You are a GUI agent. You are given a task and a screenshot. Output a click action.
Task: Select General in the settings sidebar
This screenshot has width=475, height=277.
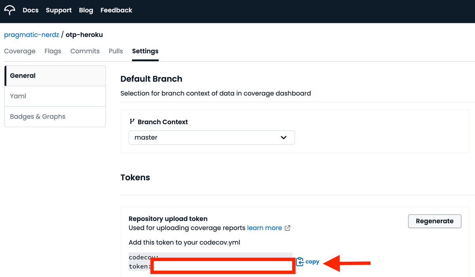click(x=55, y=76)
